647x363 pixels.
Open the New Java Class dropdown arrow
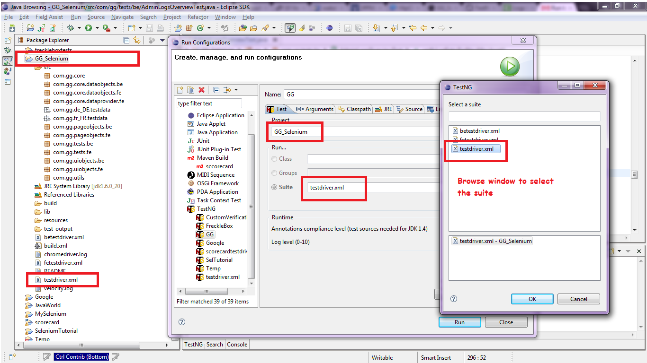pyautogui.click(x=209, y=28)
